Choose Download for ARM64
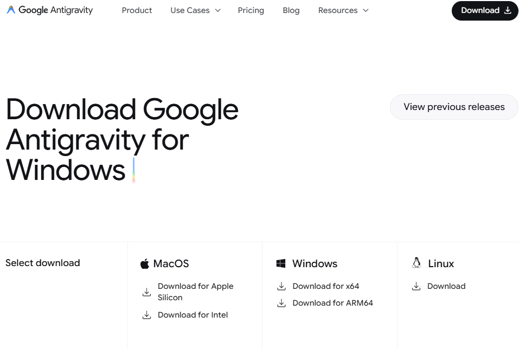The image size is (519, 349). (332, 303)
